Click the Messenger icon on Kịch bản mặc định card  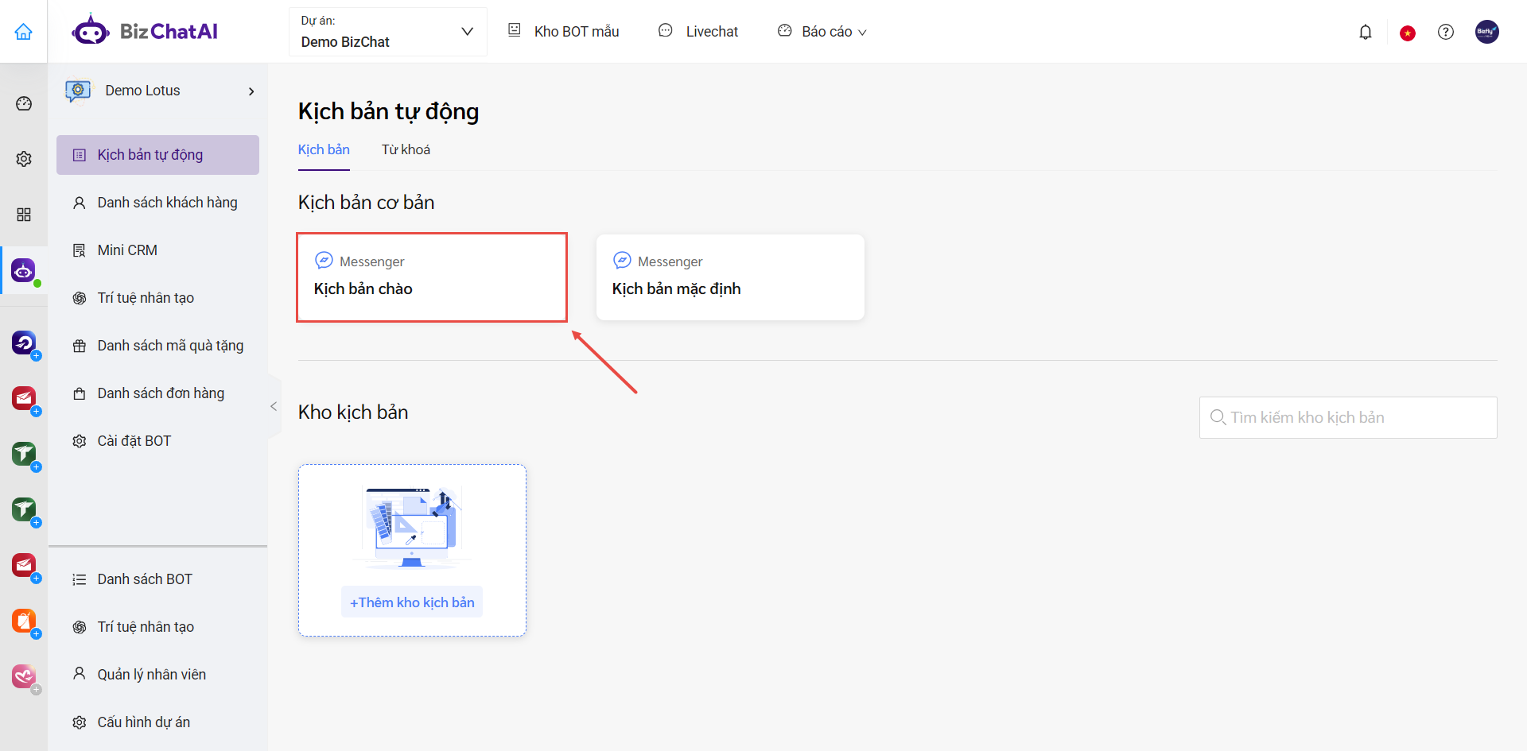[622, 260]
